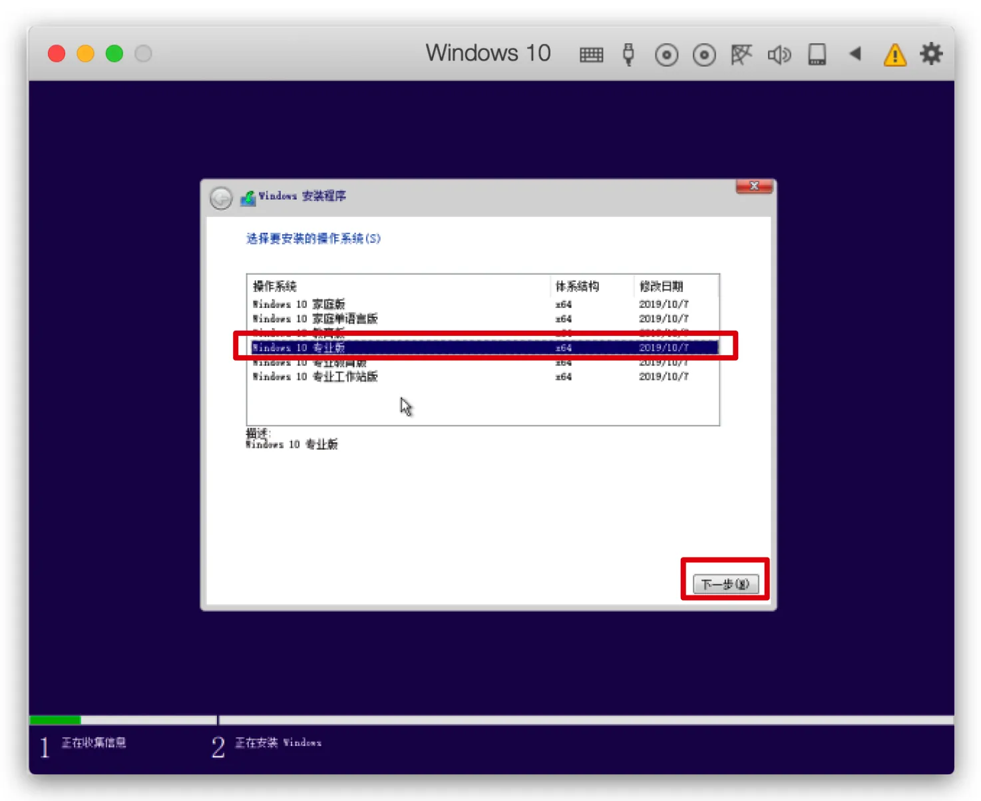Open the virtual machine gear settings
The width and height of the screenshot is (981, 801).
point(932,53)
